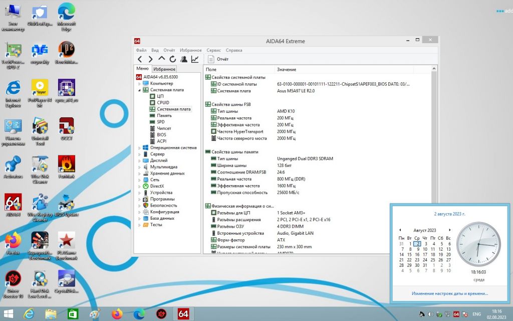The image size is (513, 321).
Task: Expand the Тесты tree node
Action: (x=139, y=225)
